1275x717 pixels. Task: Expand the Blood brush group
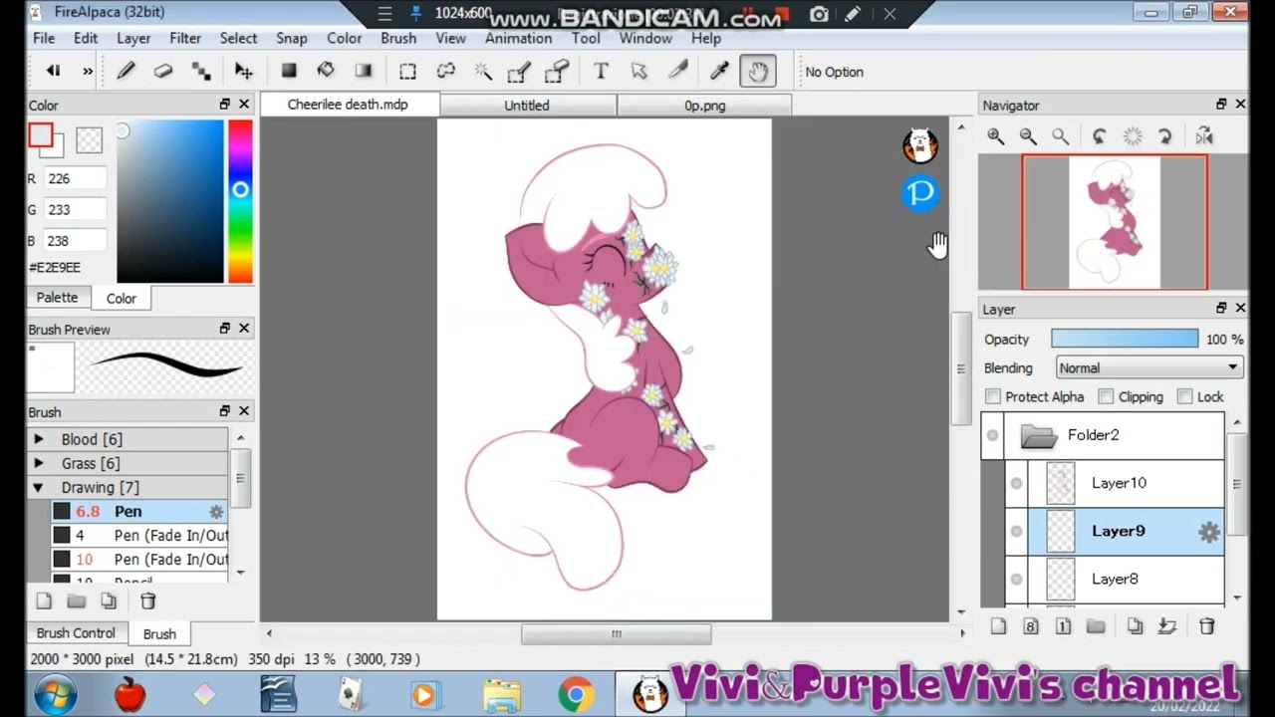point(39,439)
